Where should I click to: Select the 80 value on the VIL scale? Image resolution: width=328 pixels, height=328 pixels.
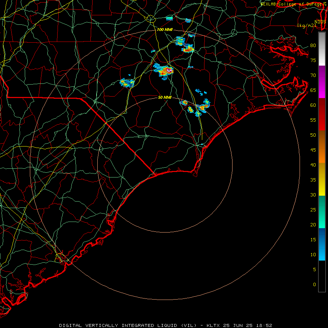[x=313, y=46]
